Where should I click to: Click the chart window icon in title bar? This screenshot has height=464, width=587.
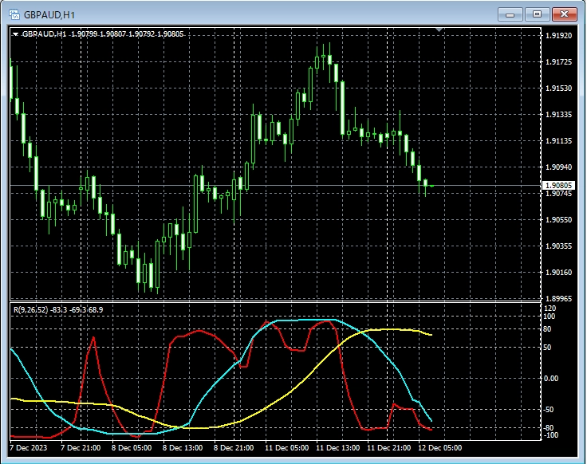pos(14,14)
